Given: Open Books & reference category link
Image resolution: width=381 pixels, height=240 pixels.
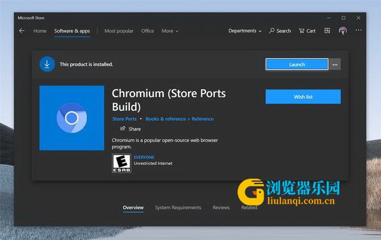Looking at the screenshot, I should pyautogui.click(x=165, y=119).
